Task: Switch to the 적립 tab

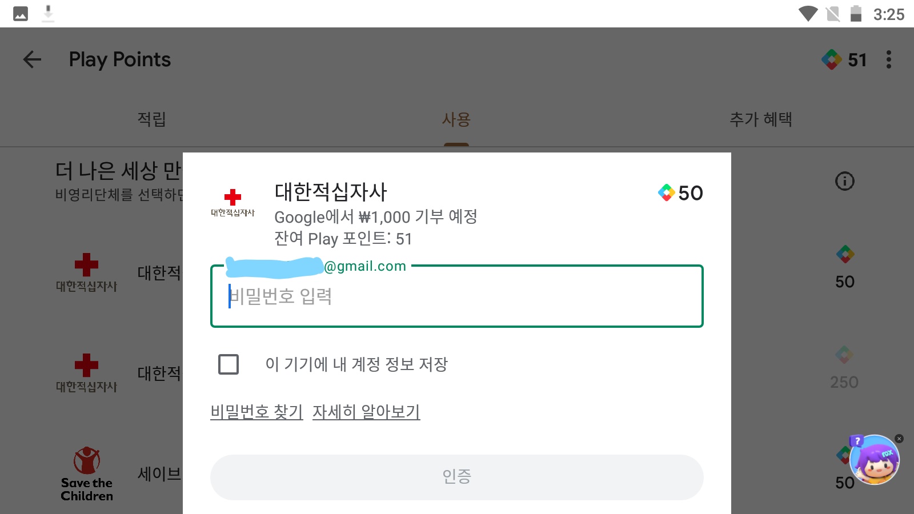Action: click(x=152, y=119)
